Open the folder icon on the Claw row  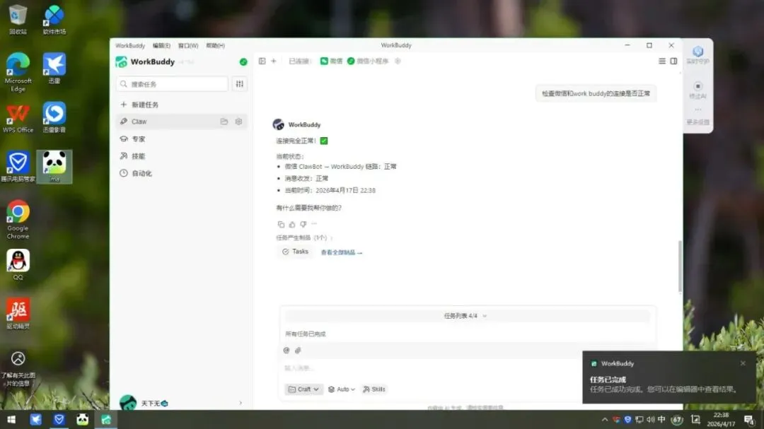[x=224, y=122]
